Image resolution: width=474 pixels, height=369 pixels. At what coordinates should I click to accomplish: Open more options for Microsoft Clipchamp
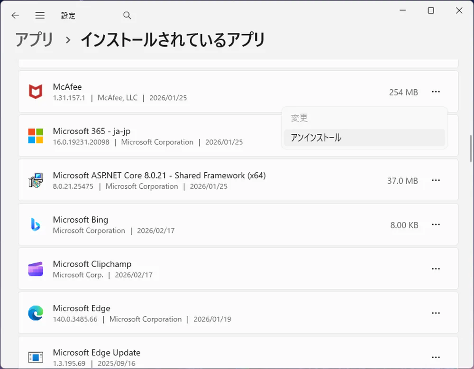pos(436,269)
